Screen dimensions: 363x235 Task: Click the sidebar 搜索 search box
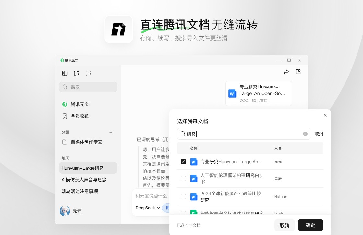pos(88,87)
